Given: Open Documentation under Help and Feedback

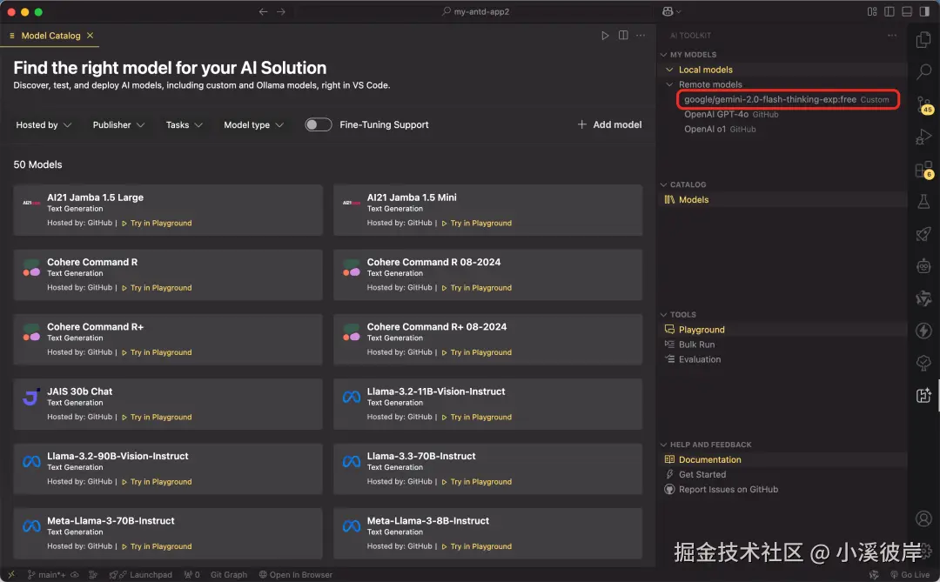Looking at the screenshot, I should point(782,459).
